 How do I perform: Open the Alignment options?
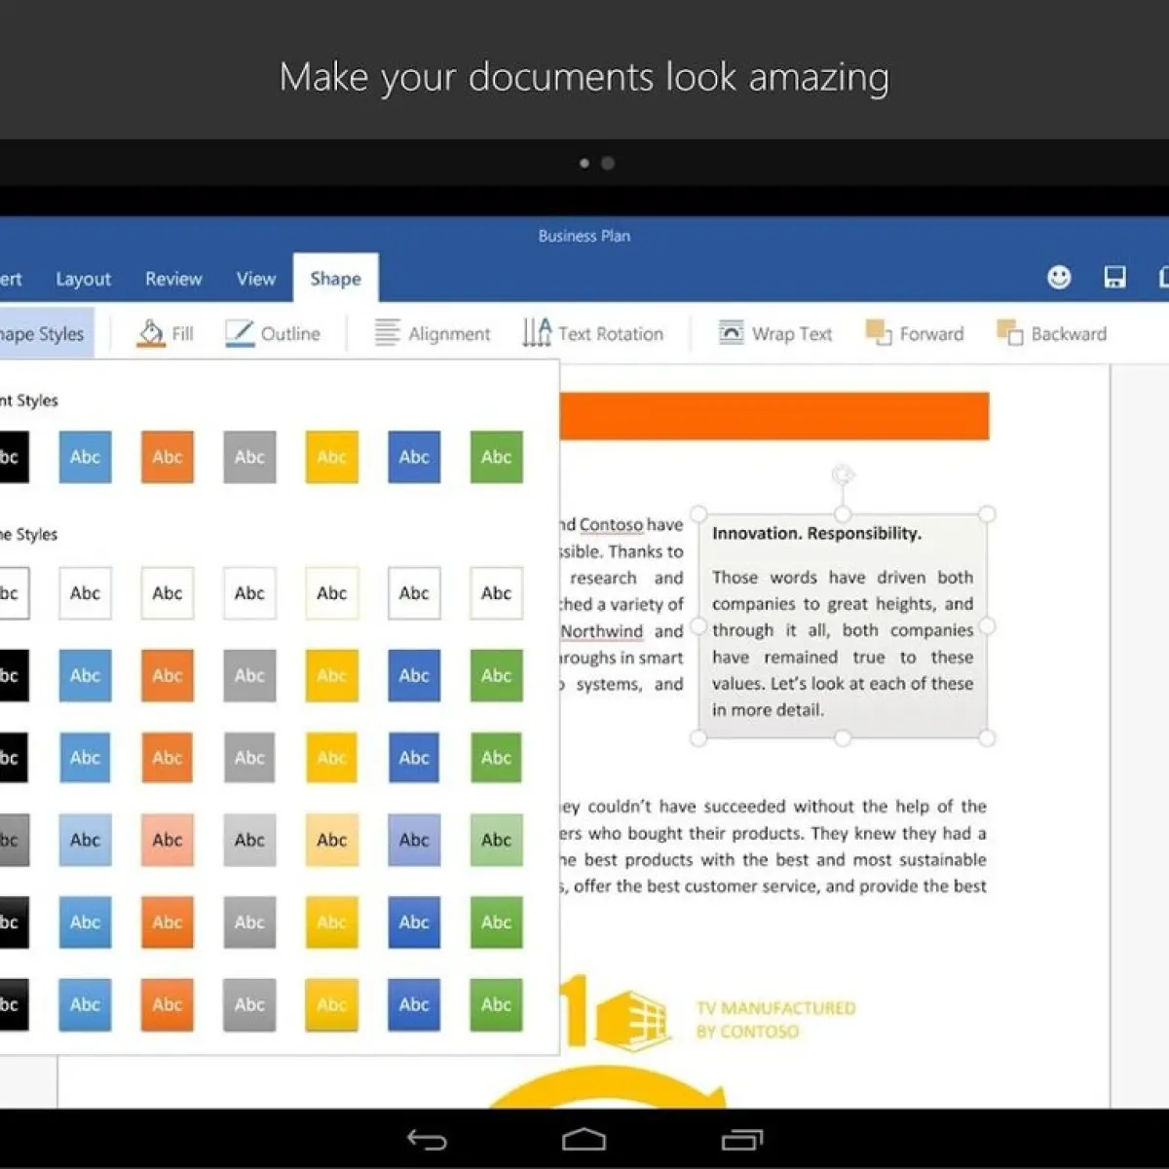coord(433,333)
